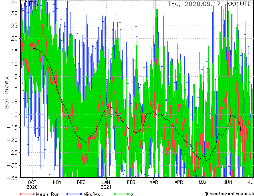Click the 'JAN 2021' axis label
The image size is (254, 196).
[106, 185]
